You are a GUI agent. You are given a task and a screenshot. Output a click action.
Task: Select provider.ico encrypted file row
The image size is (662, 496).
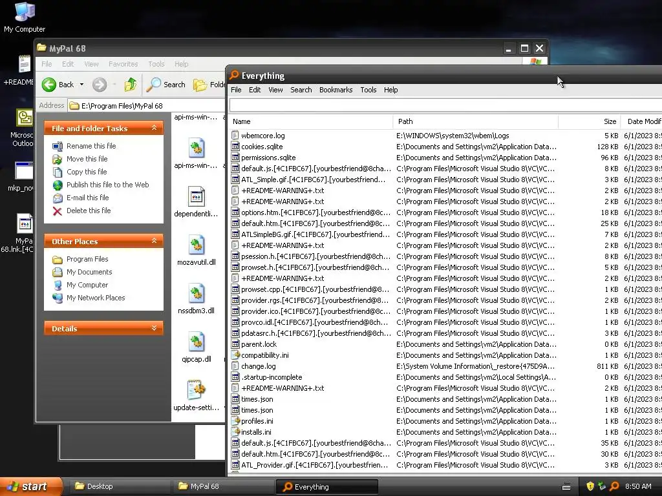(445, 311)
